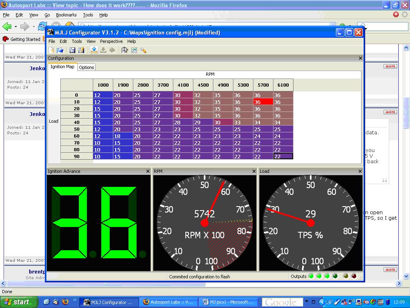Image resolution: width=410 pixels, height=308 pixels.
Task: Close the Load gauge panel
Action: 360,171
